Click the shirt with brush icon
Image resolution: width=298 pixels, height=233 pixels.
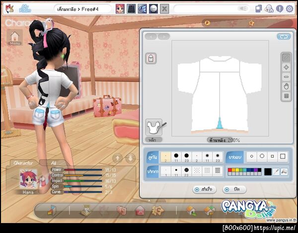[x=154, y=127]
